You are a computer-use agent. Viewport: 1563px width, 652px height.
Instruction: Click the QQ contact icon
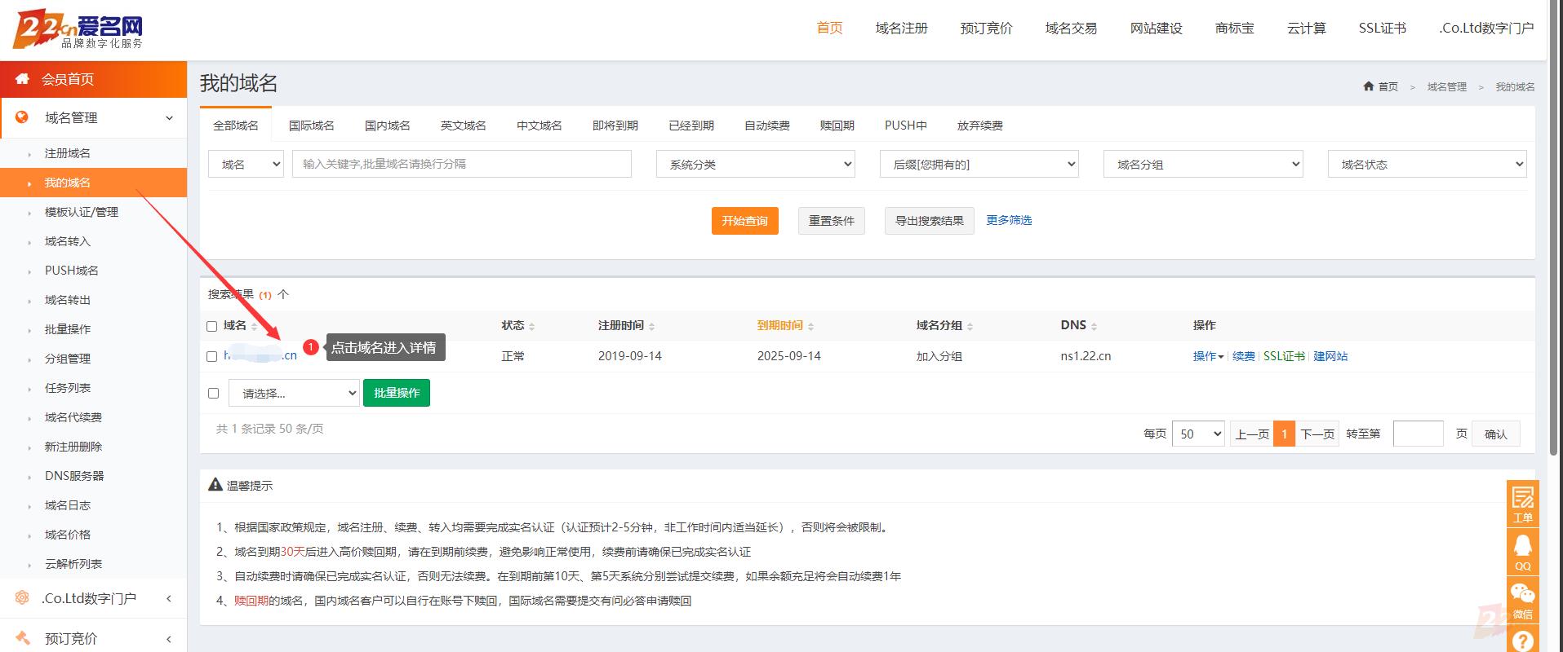coord(1522,550)
